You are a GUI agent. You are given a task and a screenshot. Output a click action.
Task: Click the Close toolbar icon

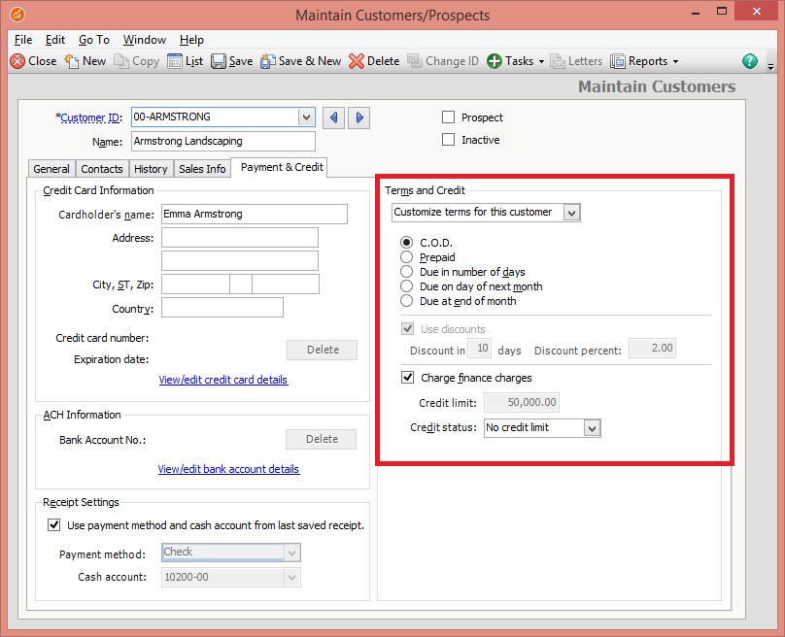[17, 61]
